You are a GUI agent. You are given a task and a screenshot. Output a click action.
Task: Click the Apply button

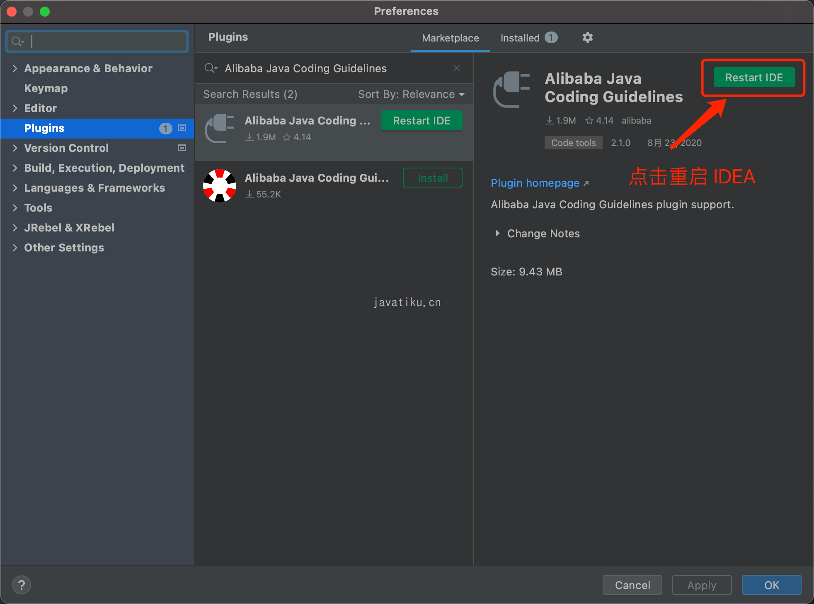(x=702, y=585)
